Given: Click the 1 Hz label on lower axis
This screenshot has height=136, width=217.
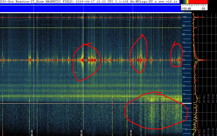Looking at the screenshot, I should coord(185,129).
